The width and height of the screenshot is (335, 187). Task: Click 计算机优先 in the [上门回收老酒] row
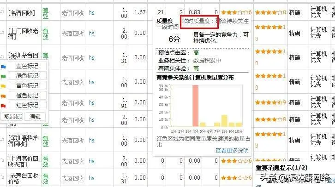[x=318, y=33]
